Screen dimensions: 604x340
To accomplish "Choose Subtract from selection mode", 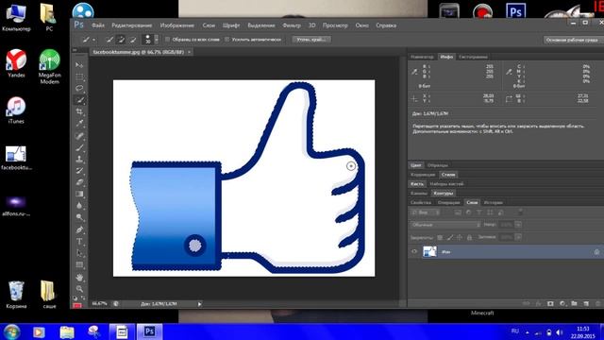I will tap(133, 40).
